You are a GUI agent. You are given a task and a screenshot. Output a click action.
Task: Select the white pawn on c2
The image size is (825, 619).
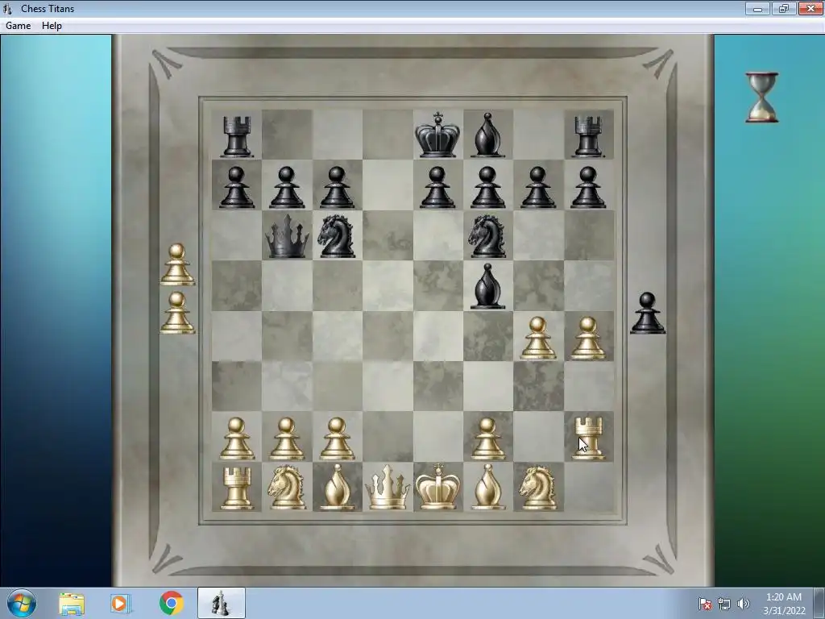click(x=337, y=438)
